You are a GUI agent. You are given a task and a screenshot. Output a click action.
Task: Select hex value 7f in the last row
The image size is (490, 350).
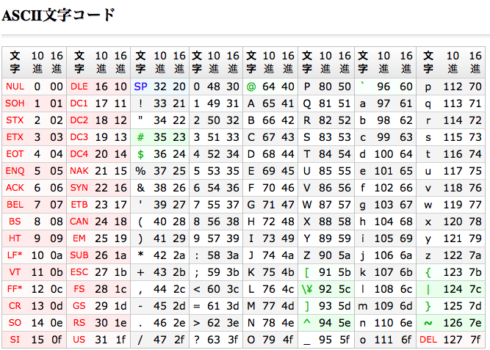click(x=475, y=340)
